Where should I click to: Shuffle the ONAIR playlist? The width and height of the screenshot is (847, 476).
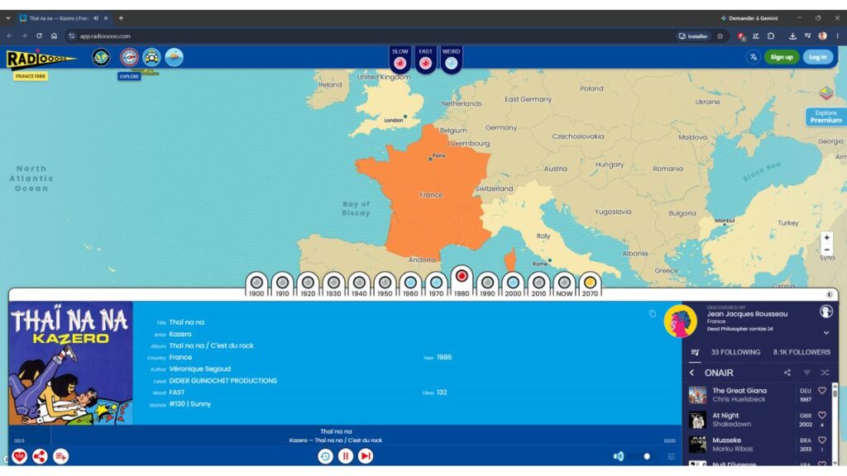click(825, 373)
